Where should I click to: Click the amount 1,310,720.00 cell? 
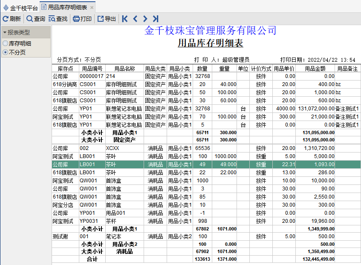point(315,148)
